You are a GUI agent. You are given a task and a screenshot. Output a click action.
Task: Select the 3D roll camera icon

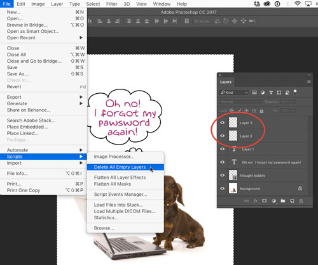click(x=226, y=21)
